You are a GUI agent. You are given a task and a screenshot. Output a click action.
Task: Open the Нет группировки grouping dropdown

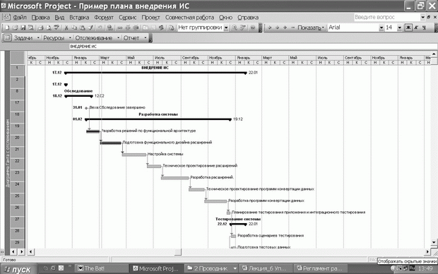226,28
